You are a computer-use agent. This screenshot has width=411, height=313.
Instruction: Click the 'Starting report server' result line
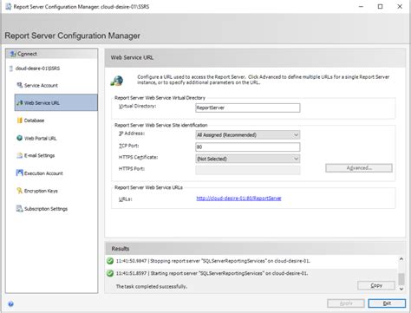[212, 273]
